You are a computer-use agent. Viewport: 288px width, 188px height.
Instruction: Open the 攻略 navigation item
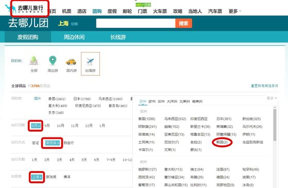tap(178, 11)
